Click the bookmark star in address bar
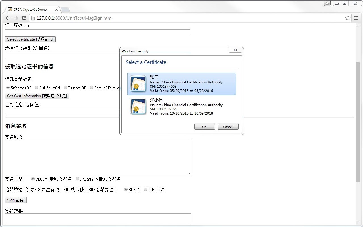The width and height of the screenshot is (363, 227). (348, 18)
